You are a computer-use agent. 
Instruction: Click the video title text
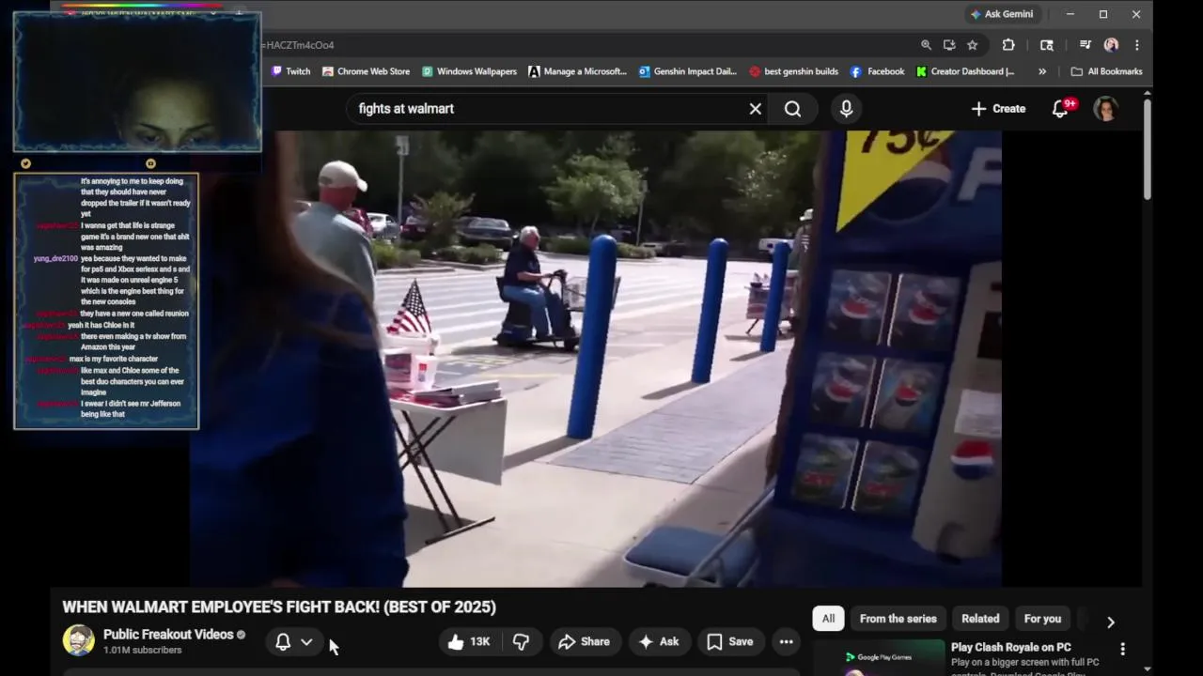coord(279,607)
